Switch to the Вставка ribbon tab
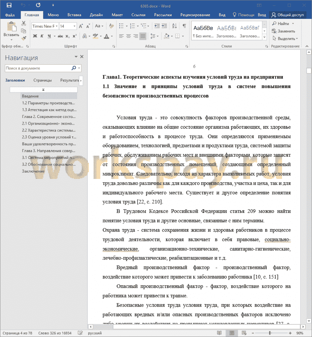Viewport: 312px width, 337px height. pyautogui.click(x=74, y=15)
